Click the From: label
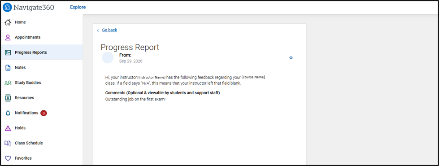Screen dimensions: 439x166 point(125,55)
